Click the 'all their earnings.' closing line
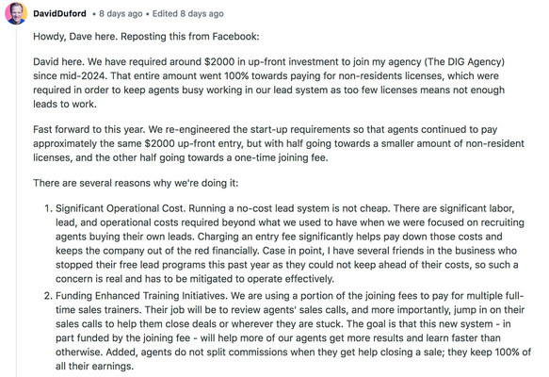Screen dimensions: 549x377 tap(94, 366)
